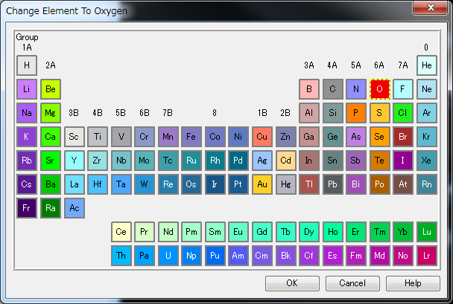This screenshot has width=453, height=304.
Task: Pick the Bromine (Br) element
Action: click(x=403, y=137)
